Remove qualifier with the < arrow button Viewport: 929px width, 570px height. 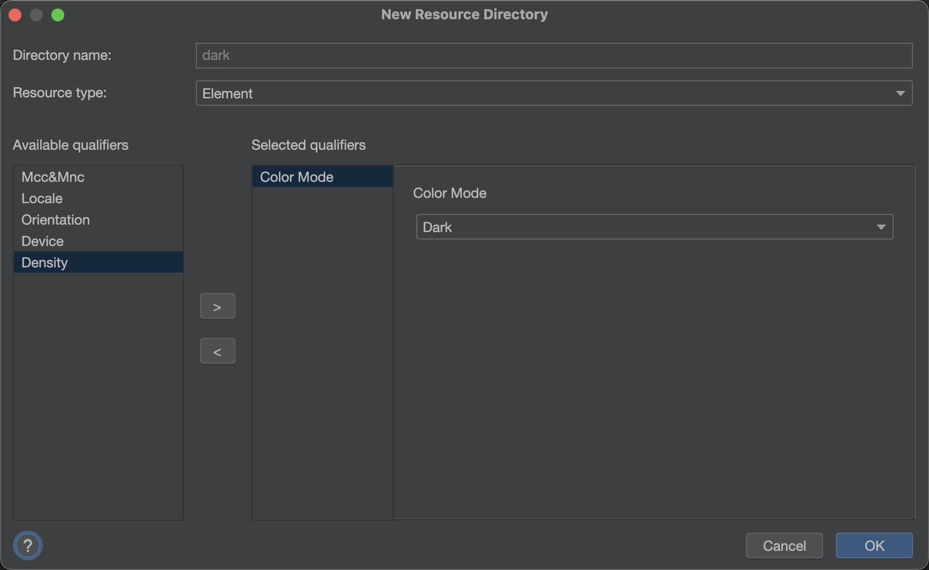[217, 351]
